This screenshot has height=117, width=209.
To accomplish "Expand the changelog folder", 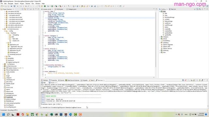I will click(x=8, y=35).
